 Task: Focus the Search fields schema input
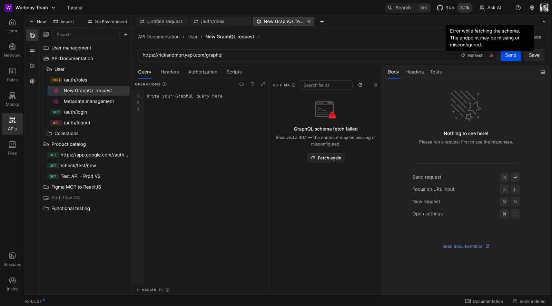[326, 85]
